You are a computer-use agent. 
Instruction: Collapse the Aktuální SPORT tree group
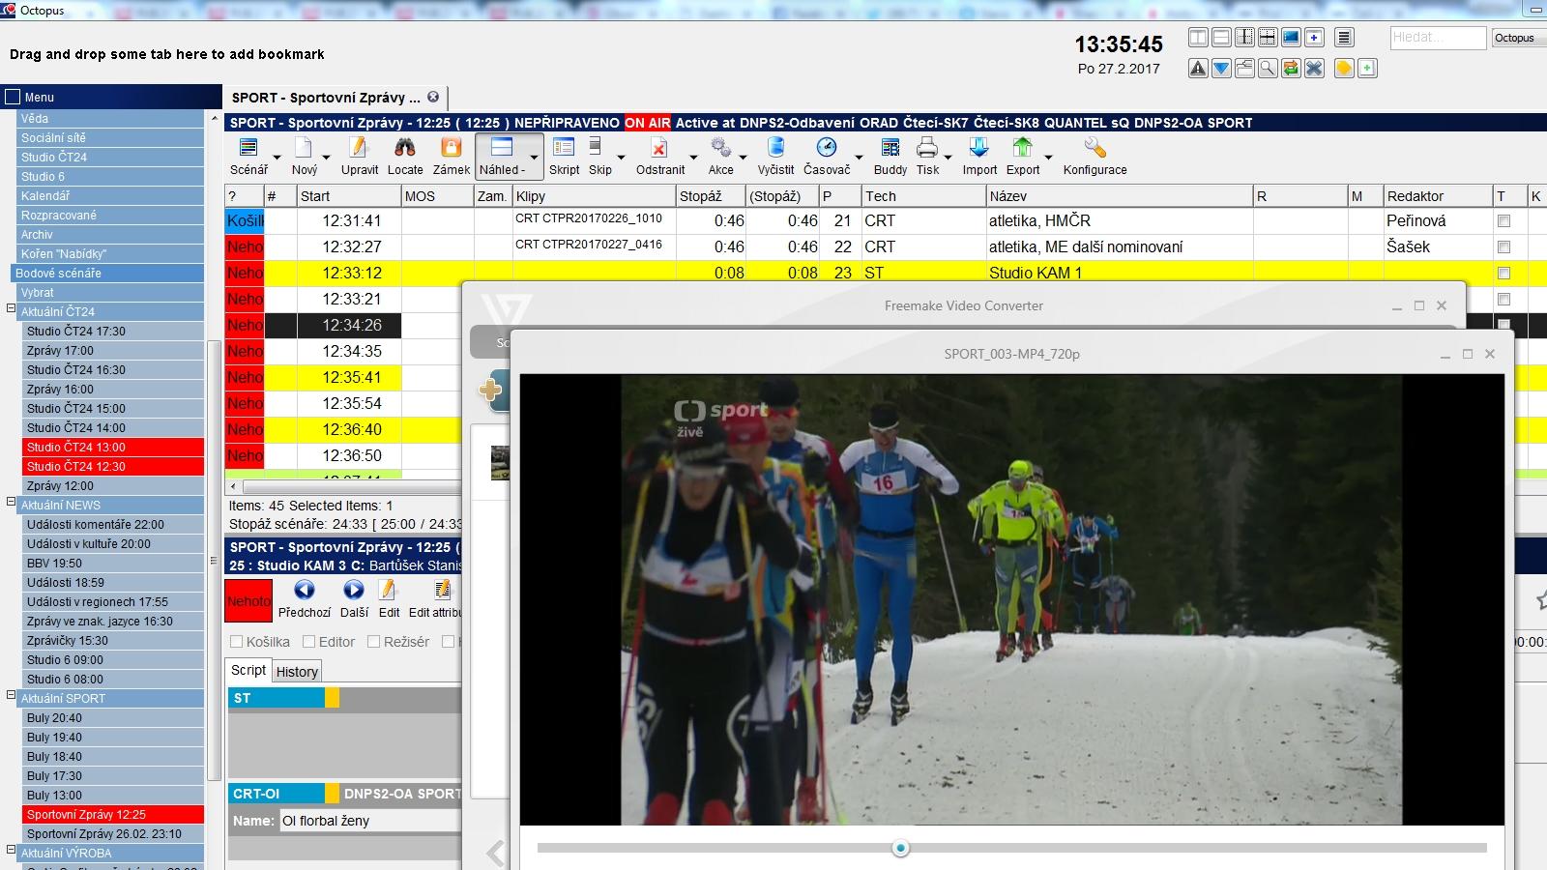[12, 696]
